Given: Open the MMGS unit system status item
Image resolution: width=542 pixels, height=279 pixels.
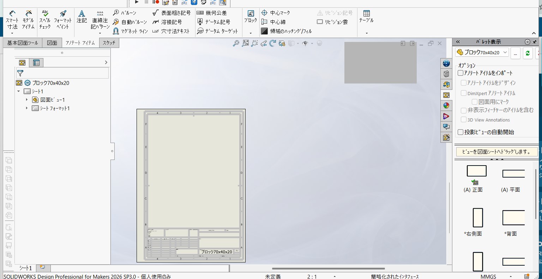Looking at the screenshot, I should pyautogui.click(x=488, y=277).
